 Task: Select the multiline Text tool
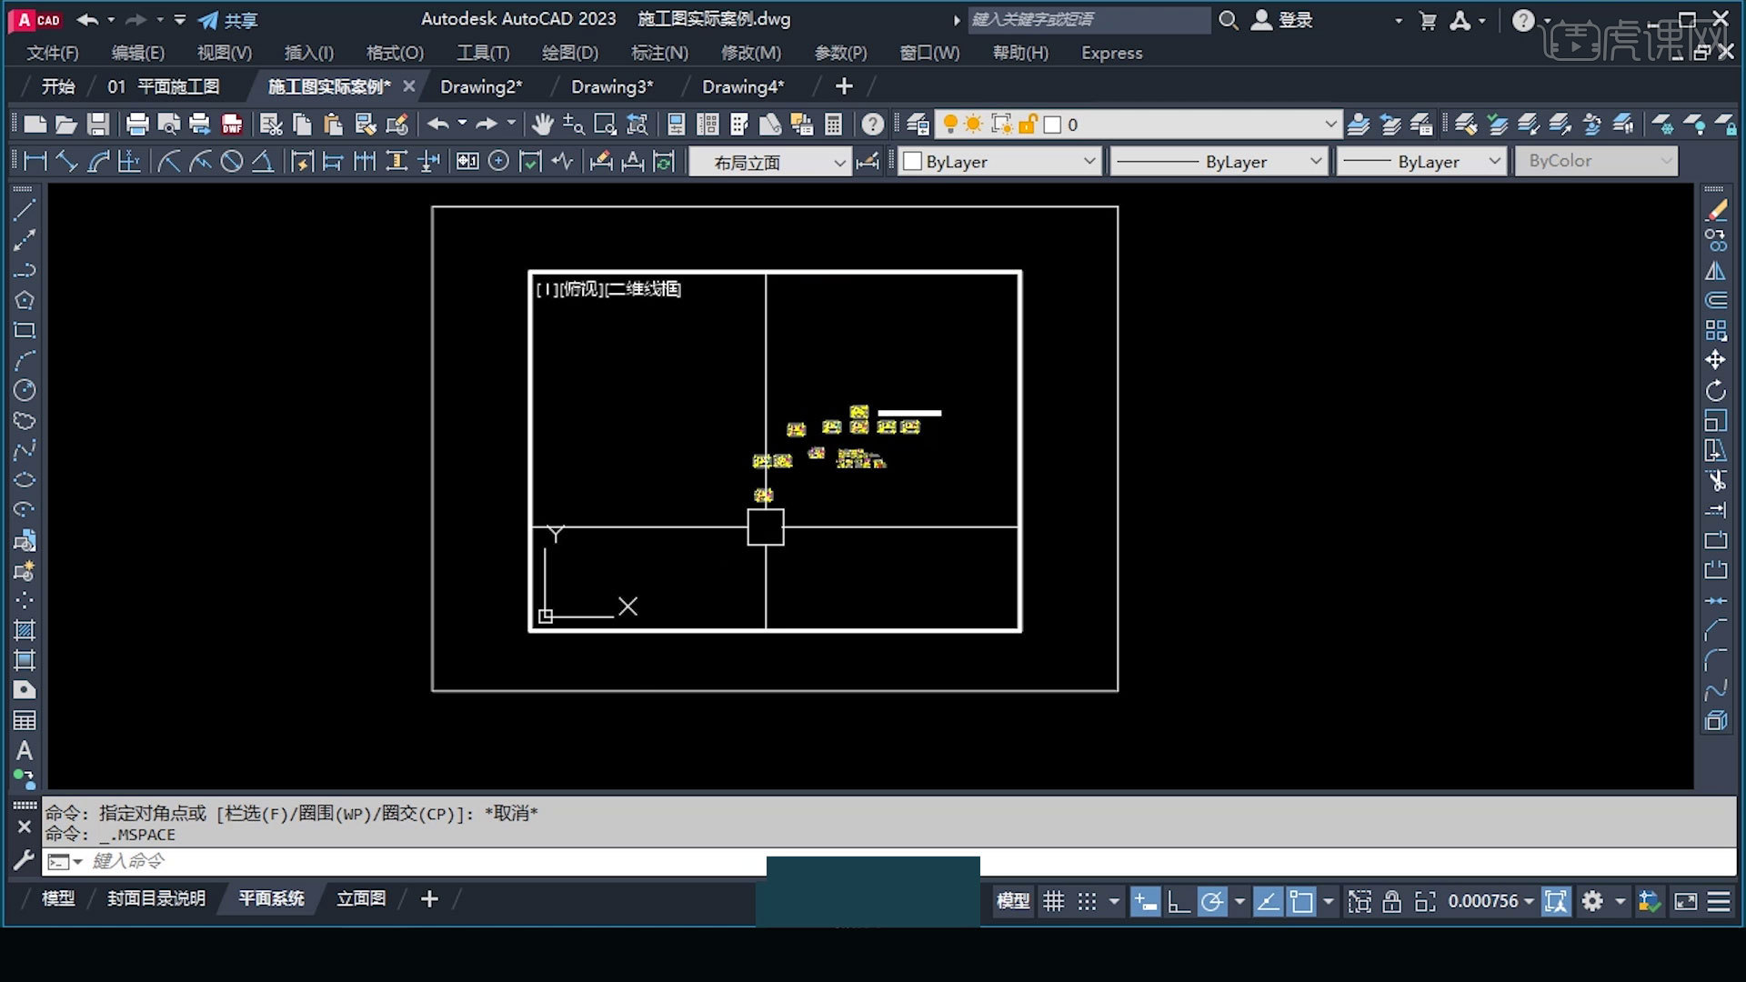25,751
